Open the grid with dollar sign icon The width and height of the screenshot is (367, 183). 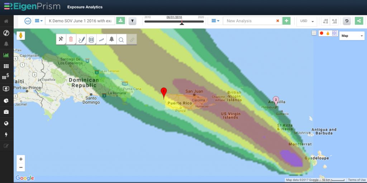(6, 76)
